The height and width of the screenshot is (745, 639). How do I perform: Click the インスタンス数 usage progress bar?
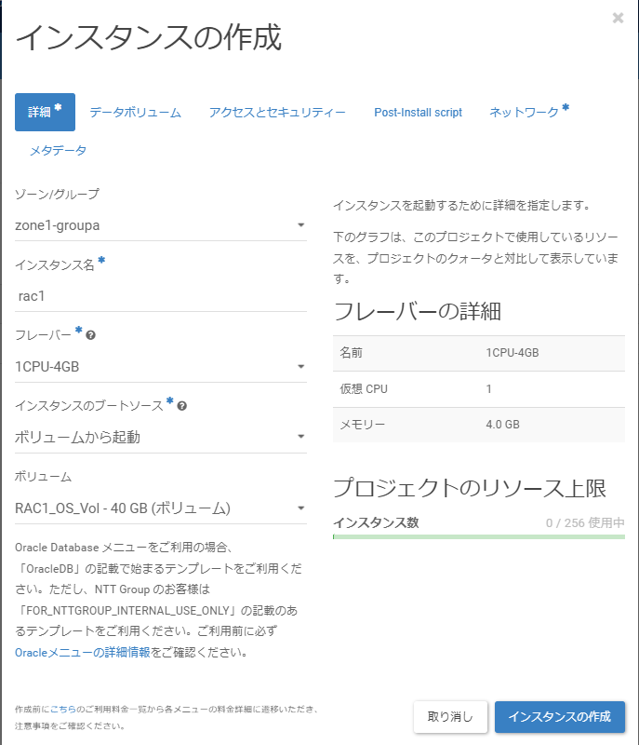(x=479, y=537)
